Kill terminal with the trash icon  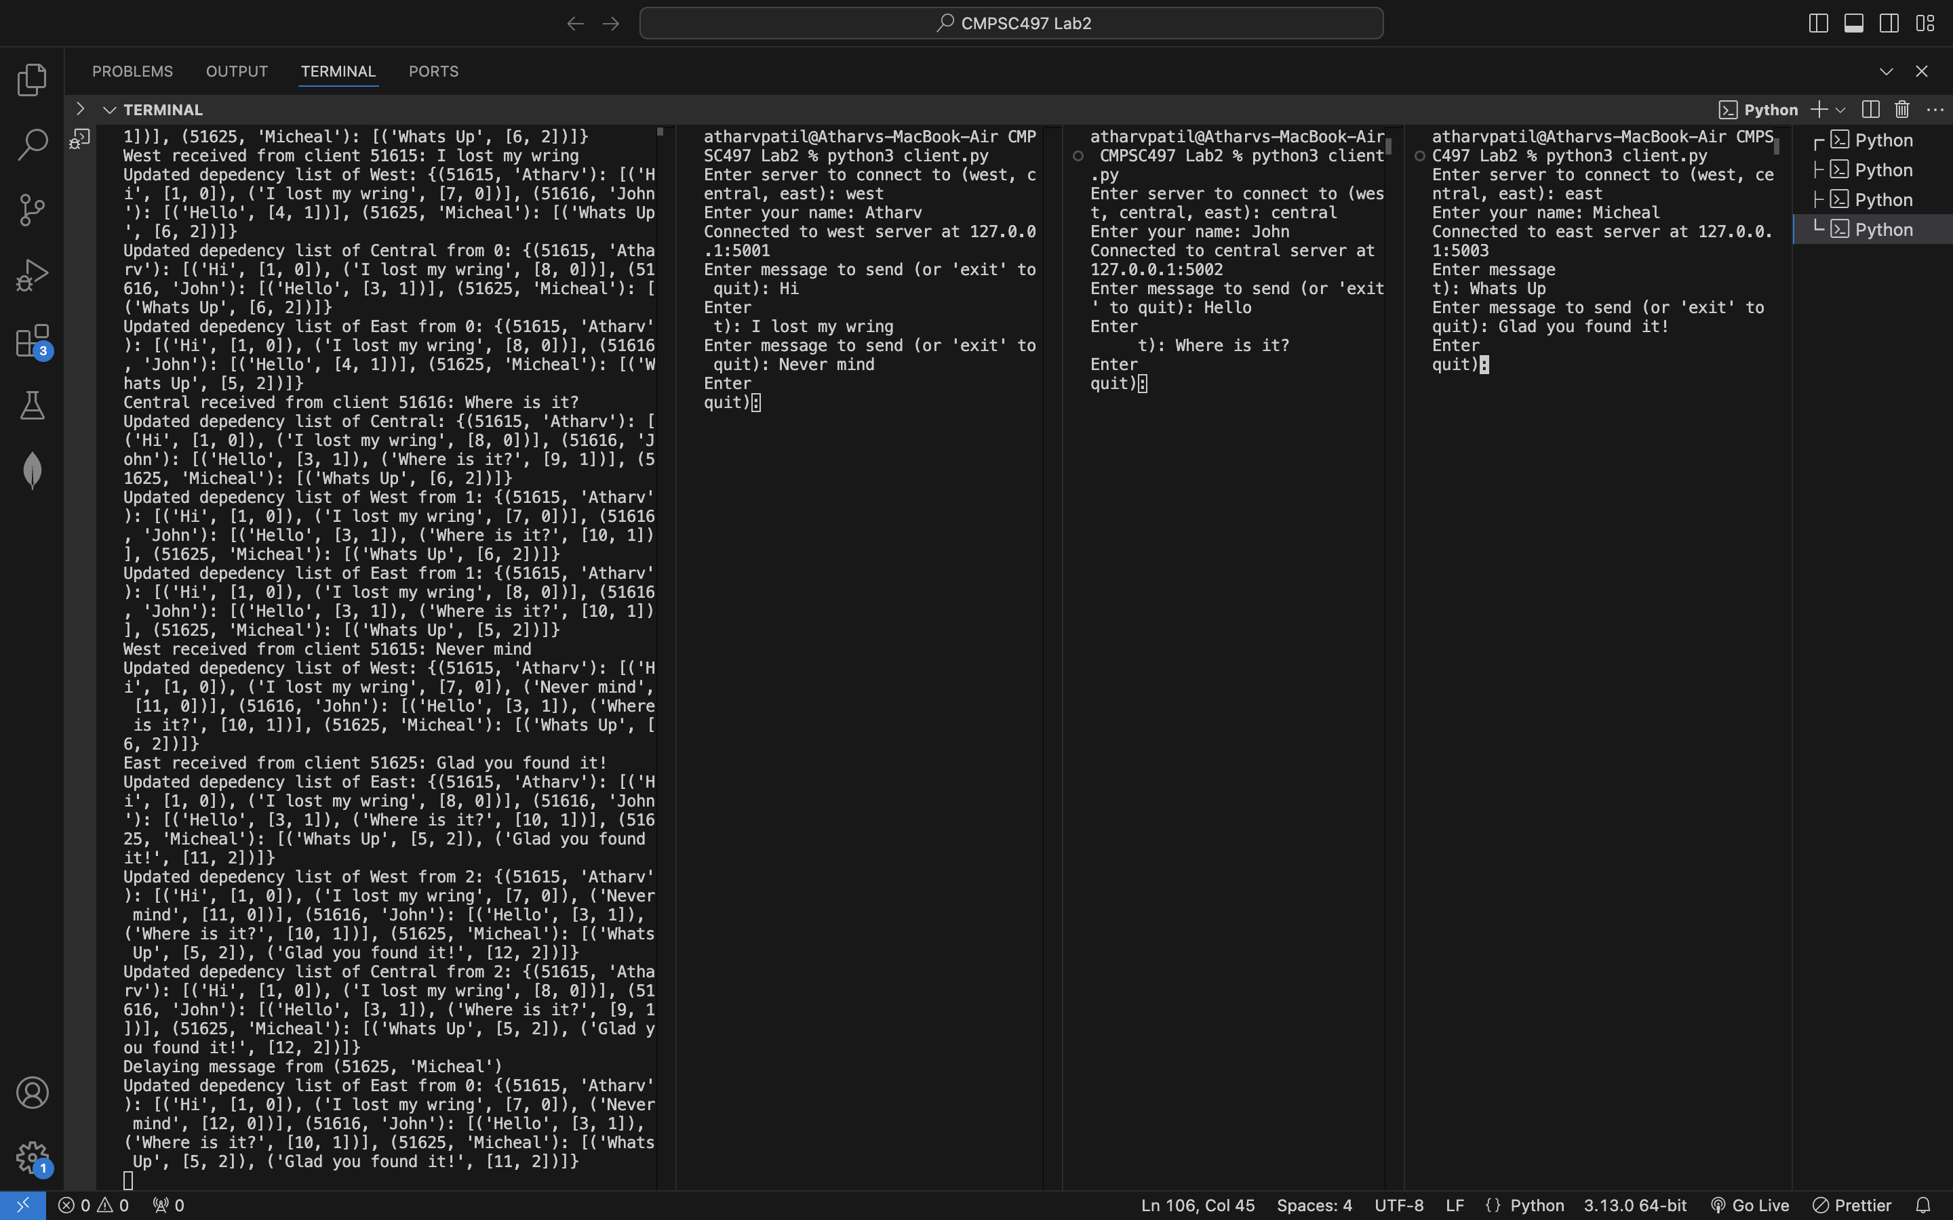point(1902,110)
